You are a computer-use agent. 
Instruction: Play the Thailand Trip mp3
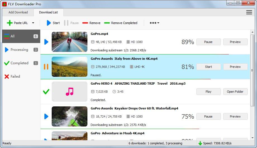(x=208, y=92)
